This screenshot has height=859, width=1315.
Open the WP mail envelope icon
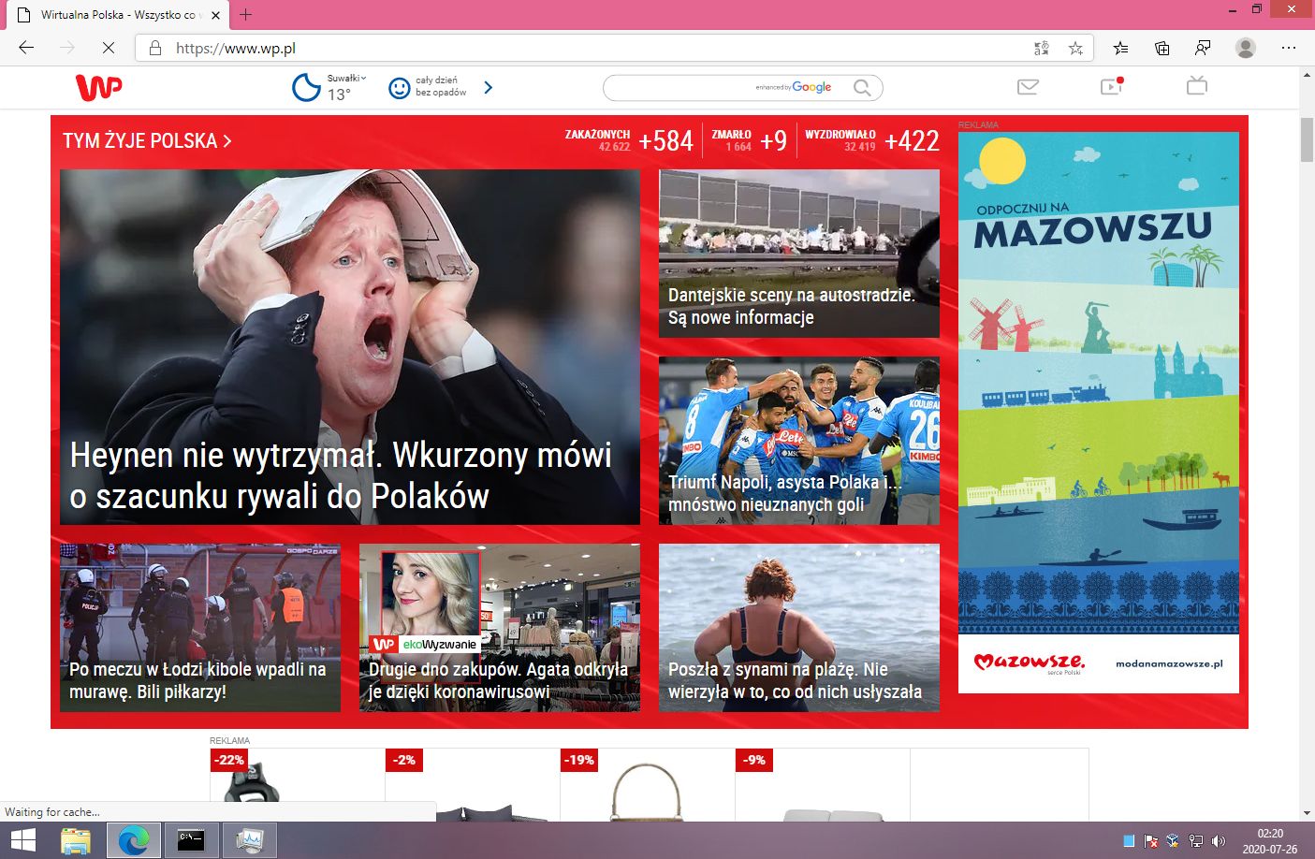coord(1028,87)
